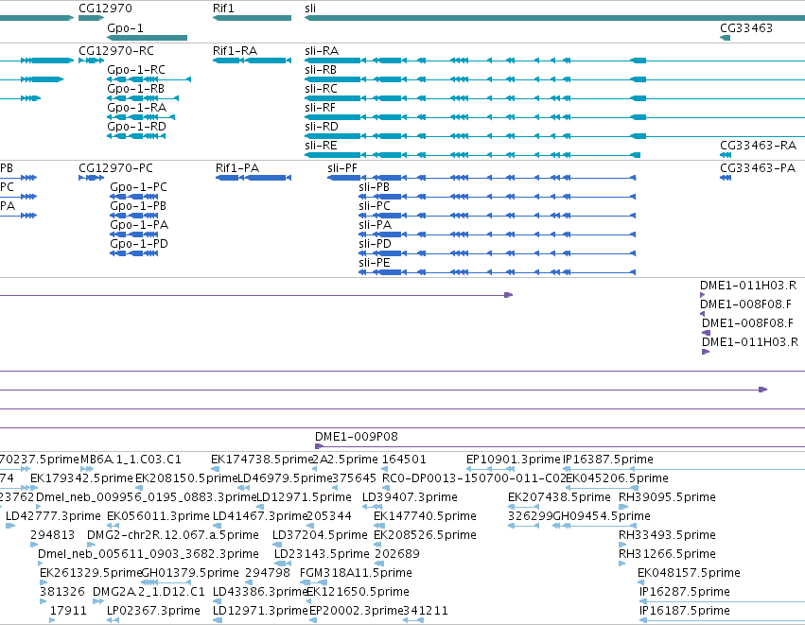Click EST label EK179342.5prime

tap(81, 478)
